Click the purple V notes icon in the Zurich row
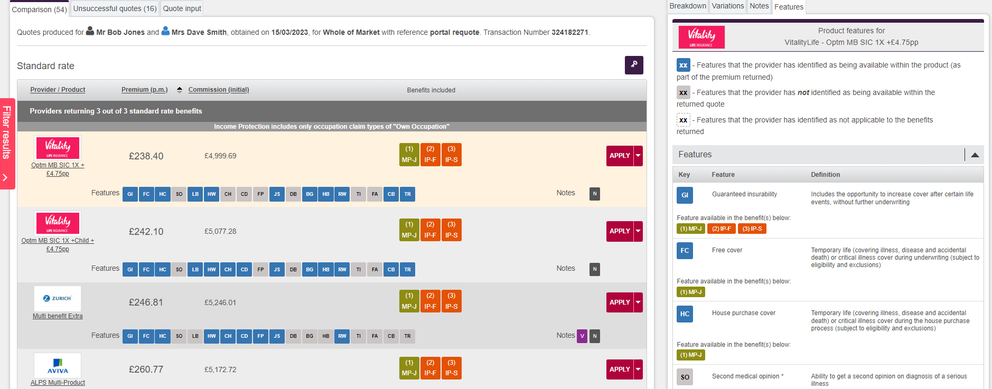The width and height of the screenshot is (992, 389). click(582, 336)
